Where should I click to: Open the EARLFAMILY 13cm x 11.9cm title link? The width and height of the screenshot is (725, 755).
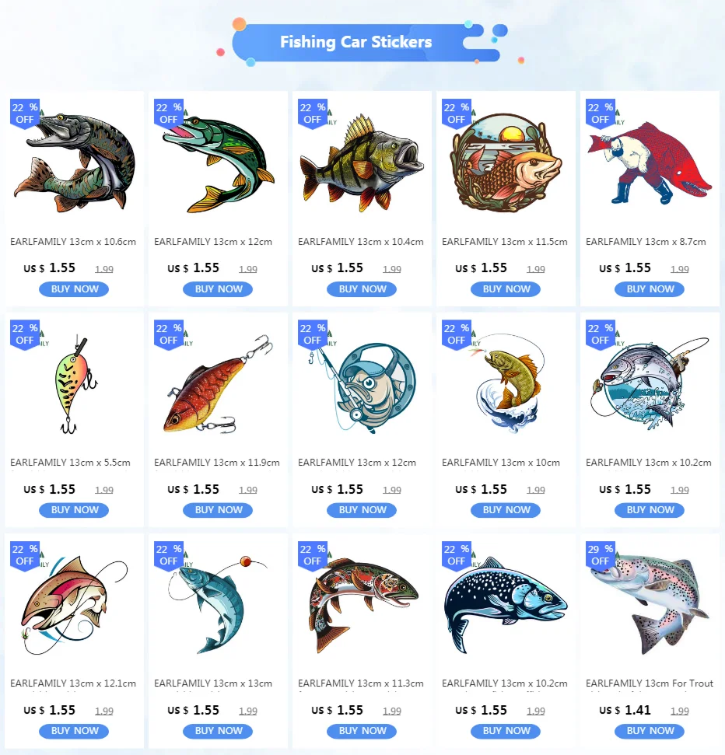[x=217, y=462]
